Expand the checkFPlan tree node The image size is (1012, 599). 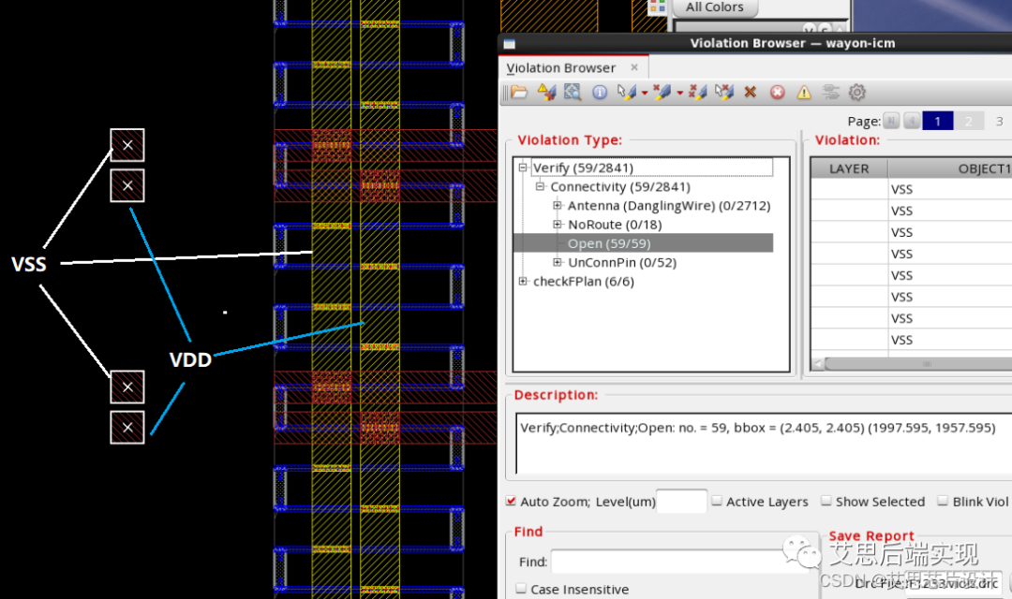click(523, 282)
